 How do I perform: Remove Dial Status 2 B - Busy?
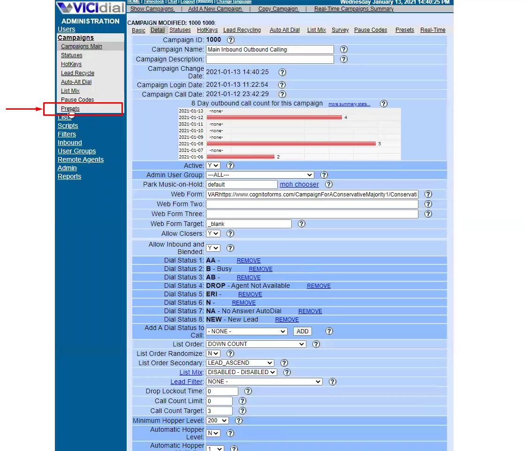(x=261, y=269)
